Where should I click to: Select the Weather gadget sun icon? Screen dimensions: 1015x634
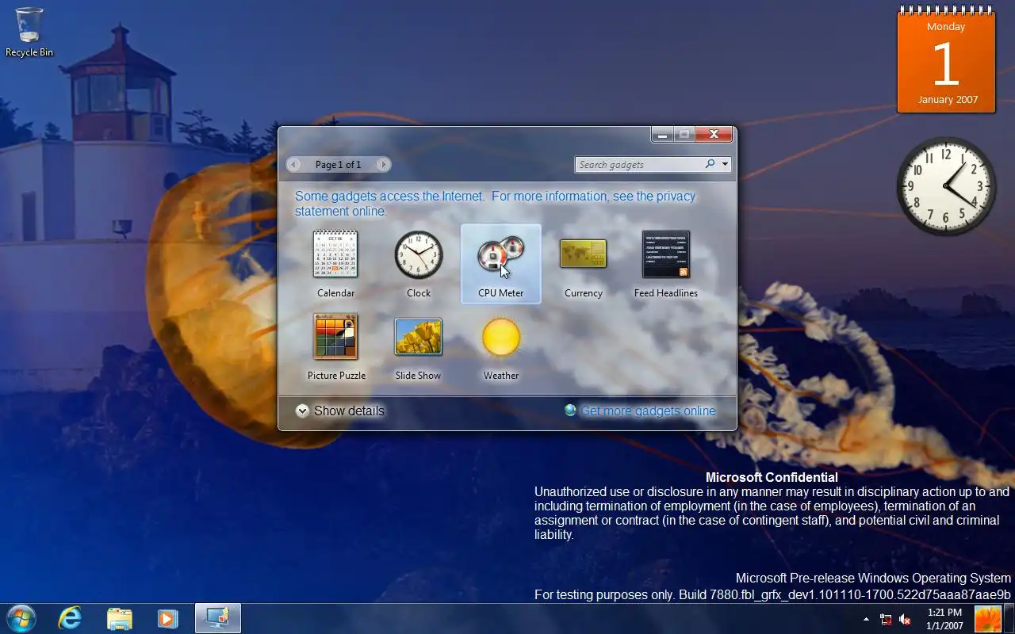(501, 337)
